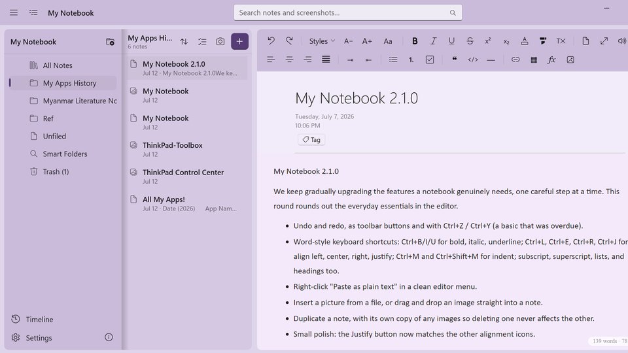Insert a numbered list

pos(411,59)
